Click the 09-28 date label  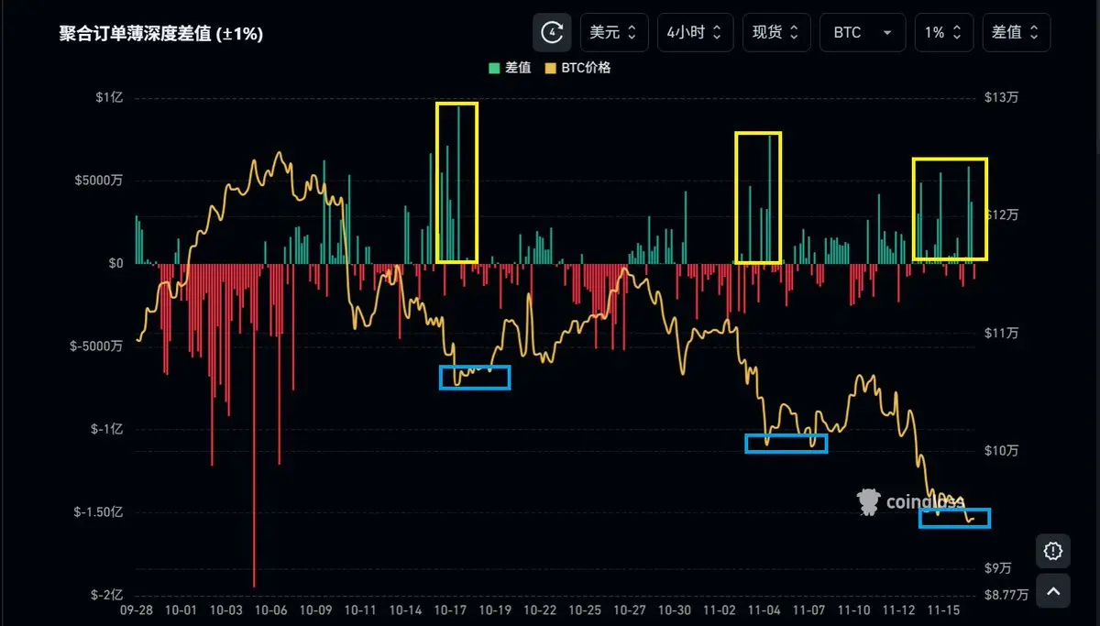click(x=137, y=610)
